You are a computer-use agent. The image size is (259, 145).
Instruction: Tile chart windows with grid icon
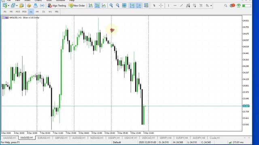pos(124,6)
